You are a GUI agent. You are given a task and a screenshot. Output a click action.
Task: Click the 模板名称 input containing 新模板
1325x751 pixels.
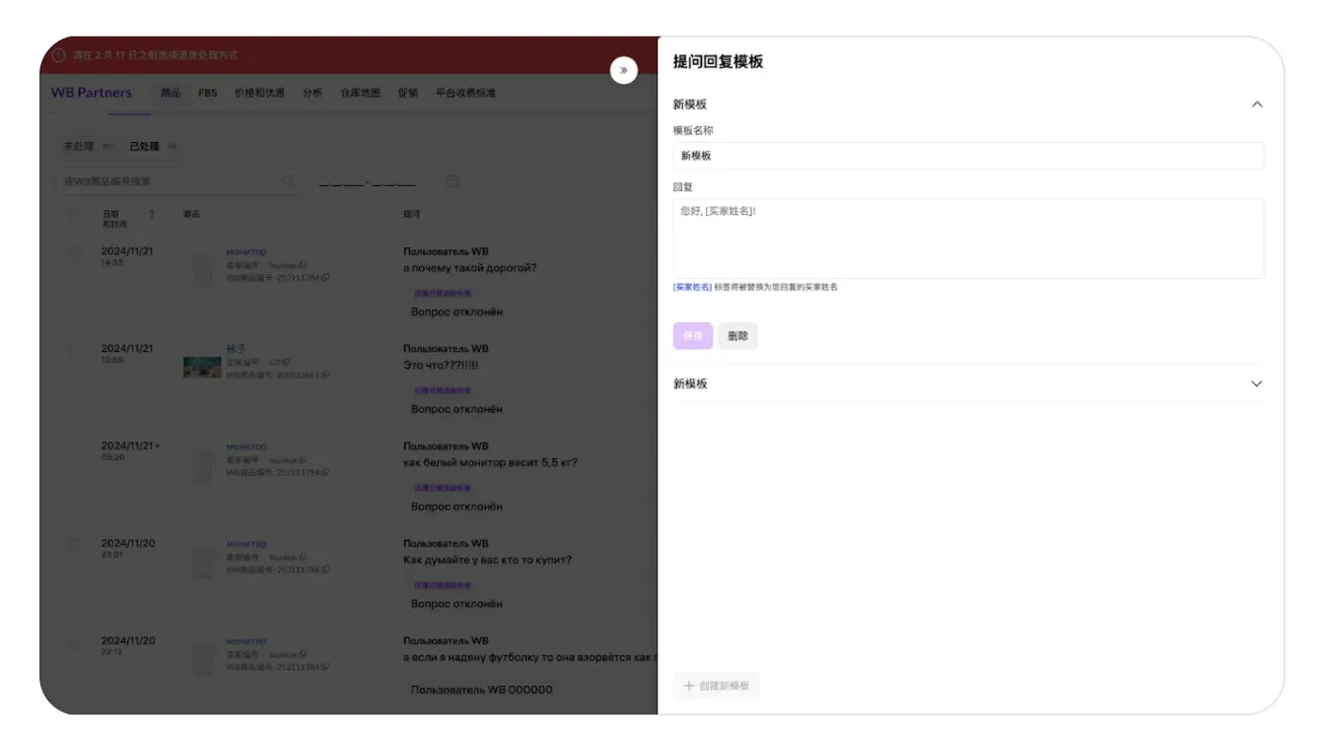(968, 156)
